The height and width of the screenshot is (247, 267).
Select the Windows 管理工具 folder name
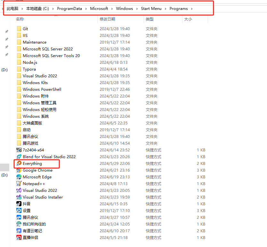click(x=39, y=103)
